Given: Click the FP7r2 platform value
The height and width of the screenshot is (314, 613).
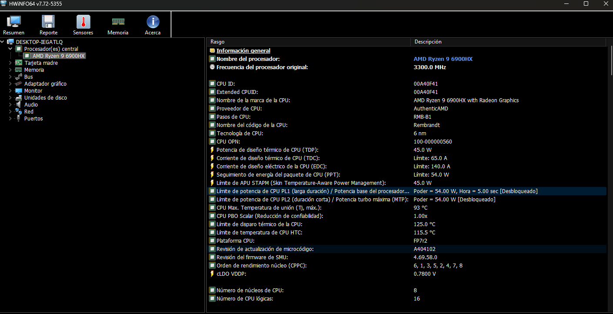Looking at the screenshot, I should coord(421,241).
